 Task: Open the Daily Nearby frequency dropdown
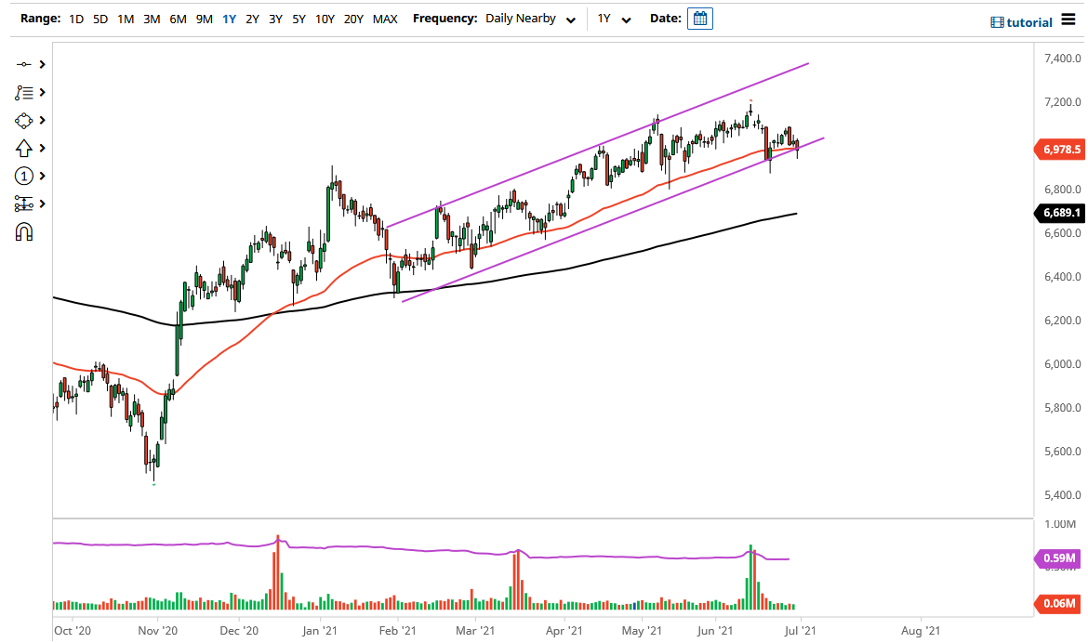click(x=530, y=19)
